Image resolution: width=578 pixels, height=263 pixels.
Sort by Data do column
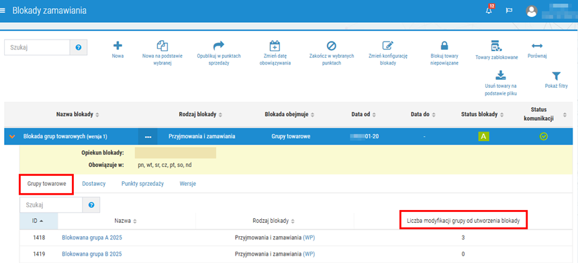coord(423,115)
